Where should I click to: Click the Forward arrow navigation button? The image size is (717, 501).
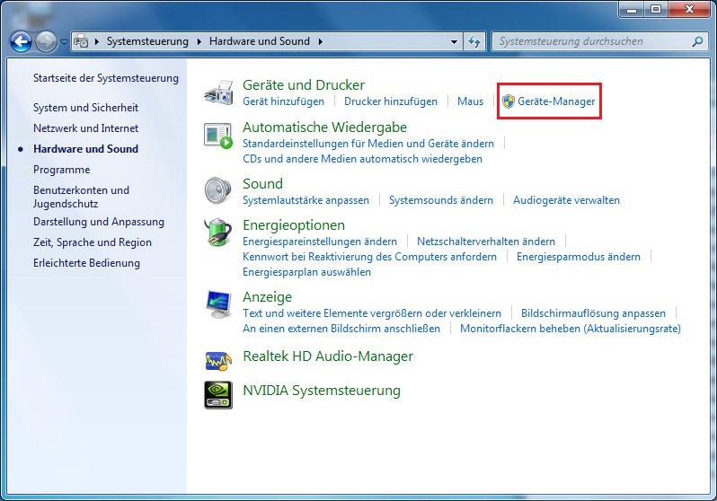pos(46,42)
